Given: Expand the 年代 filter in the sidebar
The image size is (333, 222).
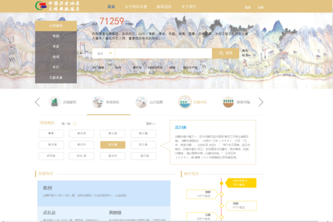Looking at the screenshot, I should (56, 67).
